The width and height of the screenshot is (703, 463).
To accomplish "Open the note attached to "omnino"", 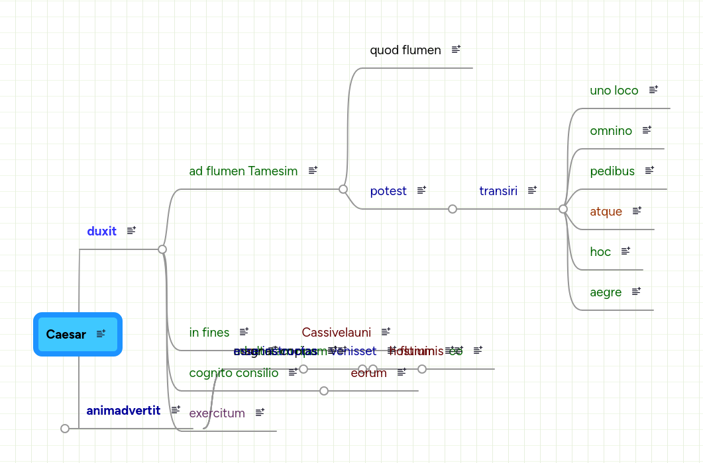I will pyautogui.click(x=647, y=130).
